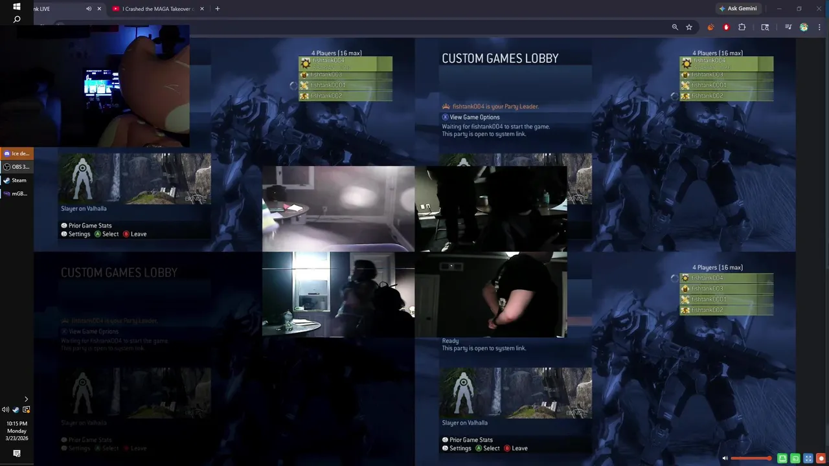Screen dimensions: 829x466
Task: Open the zoom magnifier in address bar
Action: [x=675, y=27]
